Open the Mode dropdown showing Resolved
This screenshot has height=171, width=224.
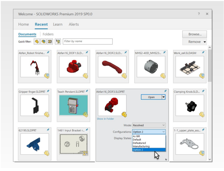149,125
